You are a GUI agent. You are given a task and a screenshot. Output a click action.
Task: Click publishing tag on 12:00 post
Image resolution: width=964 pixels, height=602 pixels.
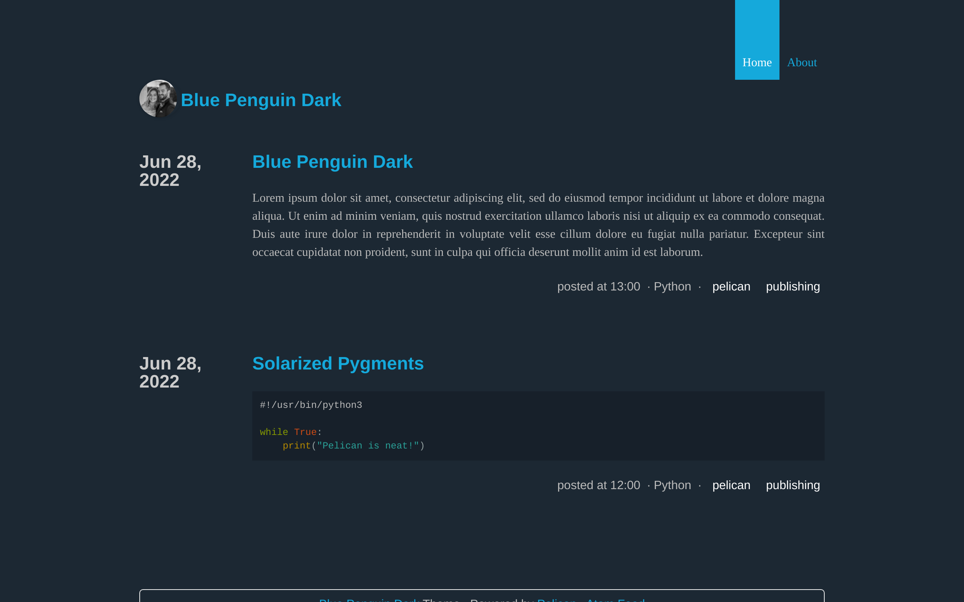pos(792,485)
